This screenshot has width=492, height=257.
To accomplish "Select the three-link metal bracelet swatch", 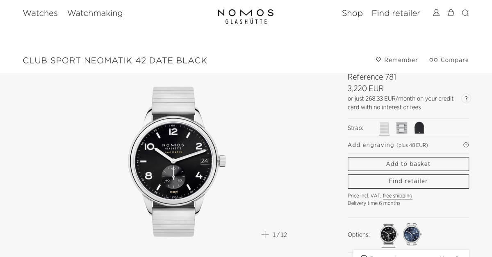I will point(401,128).
